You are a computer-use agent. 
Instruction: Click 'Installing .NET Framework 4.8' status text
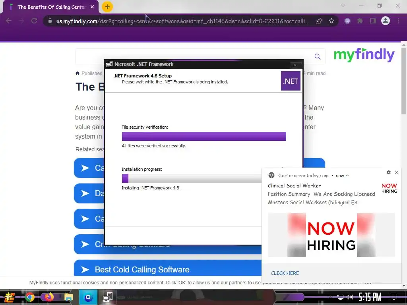[x=150, y=188]
